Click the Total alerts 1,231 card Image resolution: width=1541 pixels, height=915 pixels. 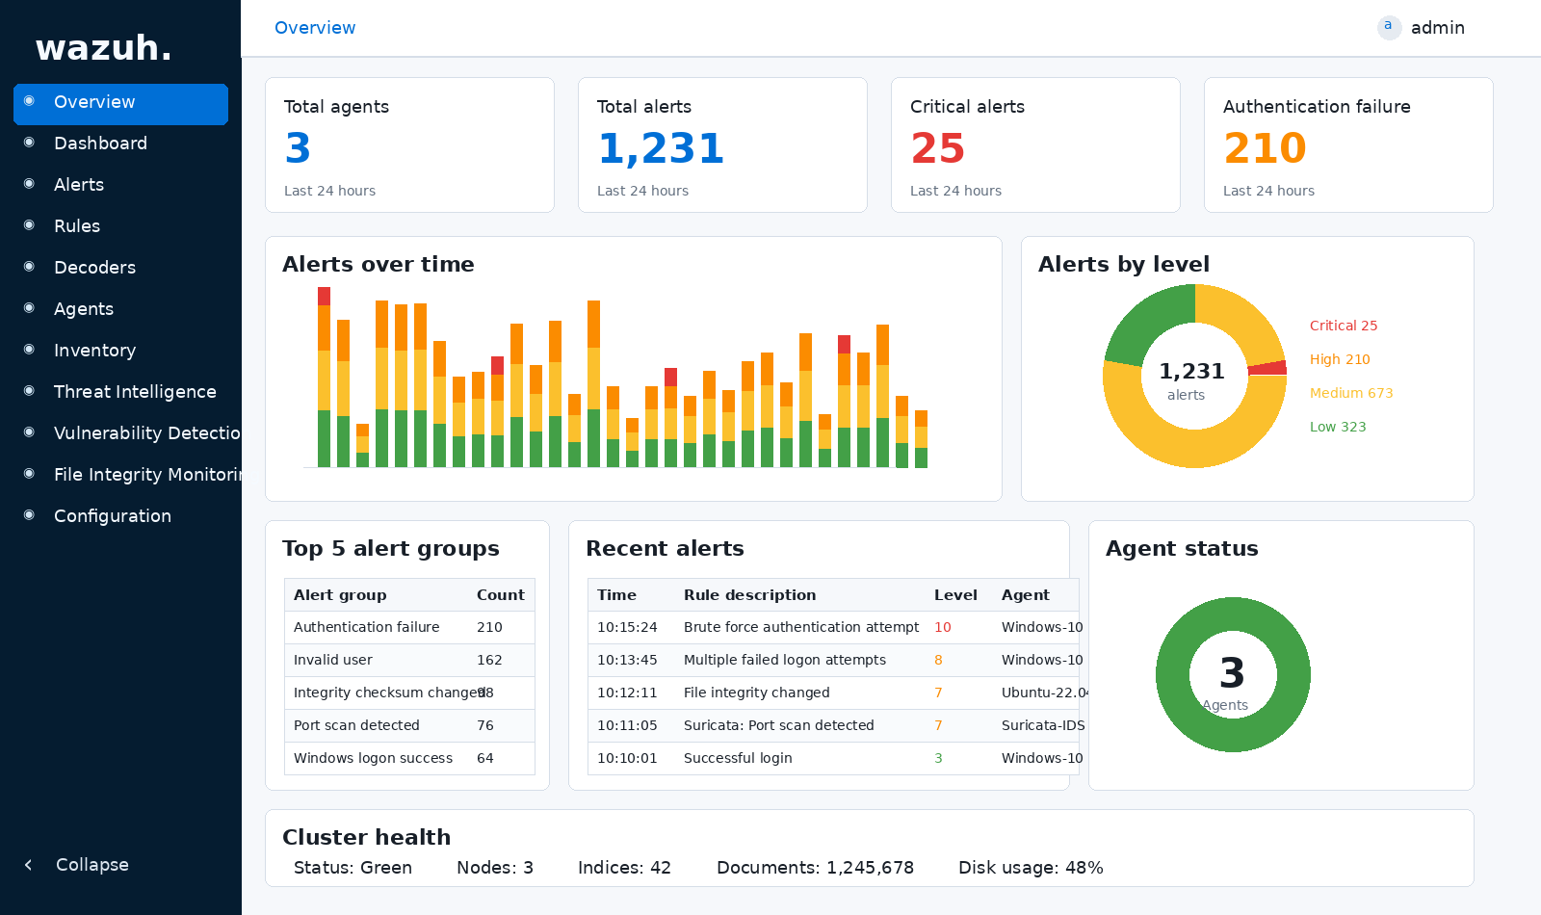click(x=722, y=144)
